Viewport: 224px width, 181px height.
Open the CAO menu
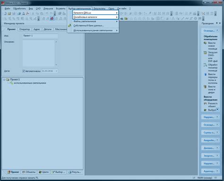pyautogui.click(x=38, y=9)
